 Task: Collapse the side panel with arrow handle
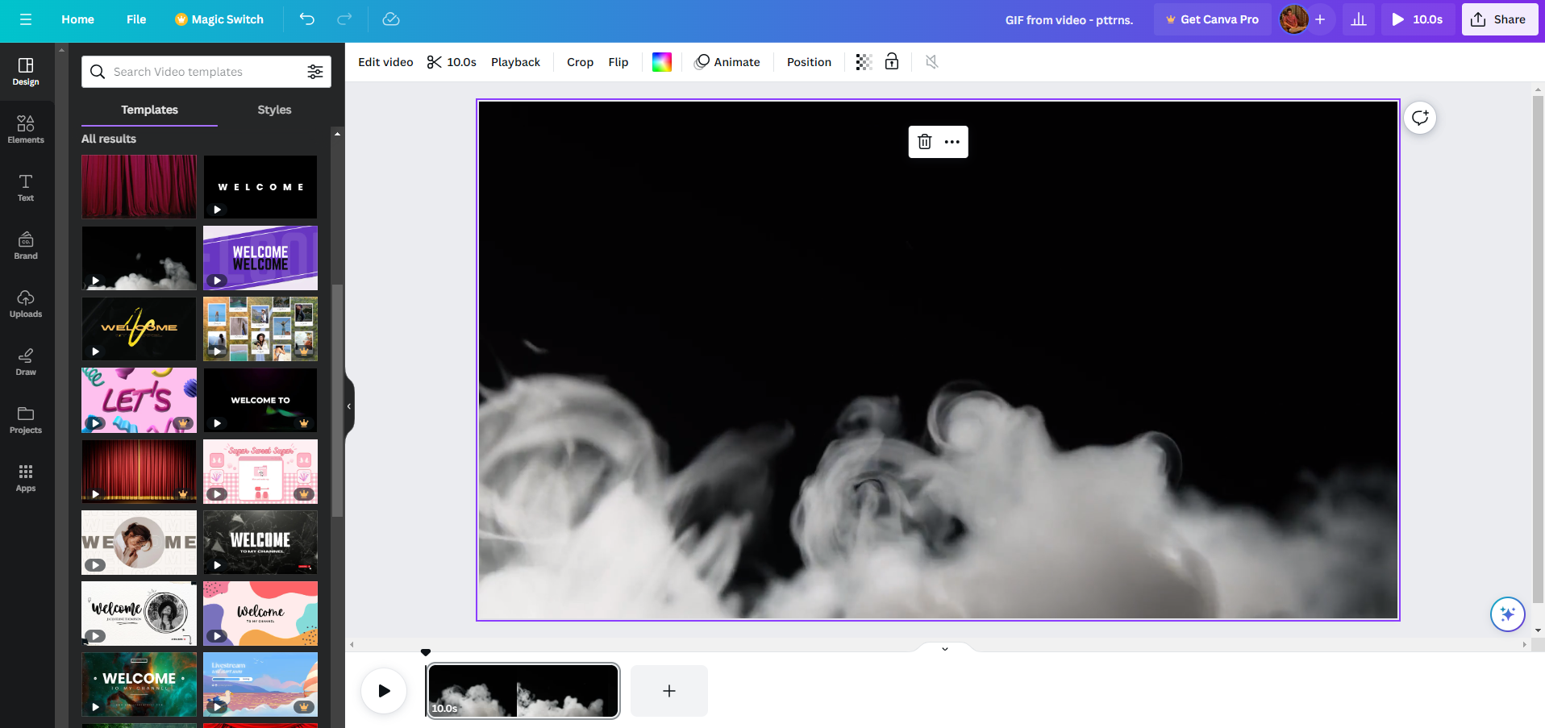pos(349,406)
